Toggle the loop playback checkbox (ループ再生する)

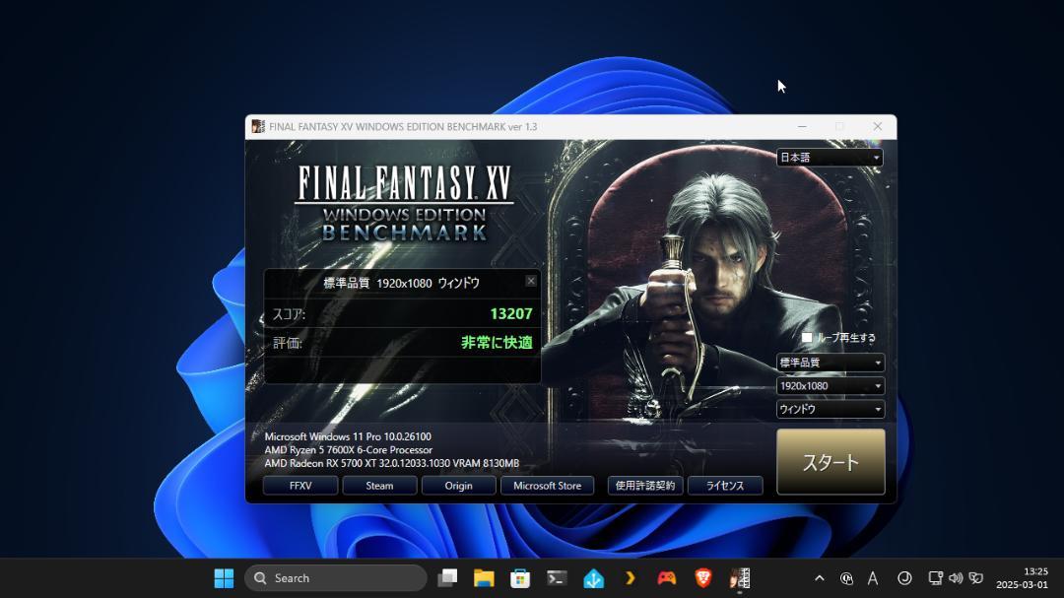tap(807, 337)
